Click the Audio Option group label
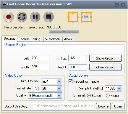 79,76
